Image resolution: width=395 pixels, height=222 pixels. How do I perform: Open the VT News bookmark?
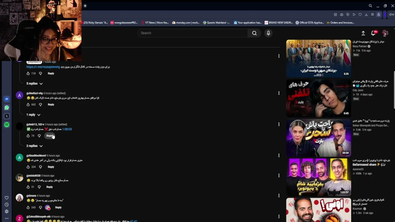(155, 23)
